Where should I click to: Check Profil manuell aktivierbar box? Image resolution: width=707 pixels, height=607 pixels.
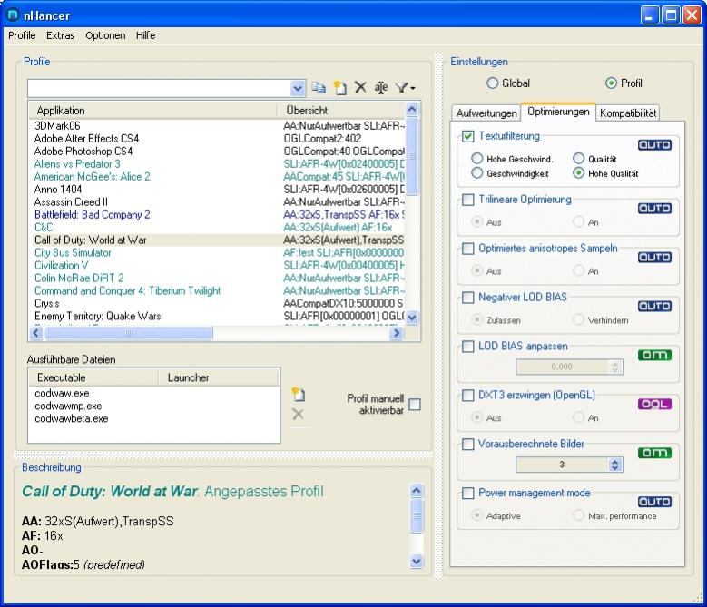coord(415,405)
